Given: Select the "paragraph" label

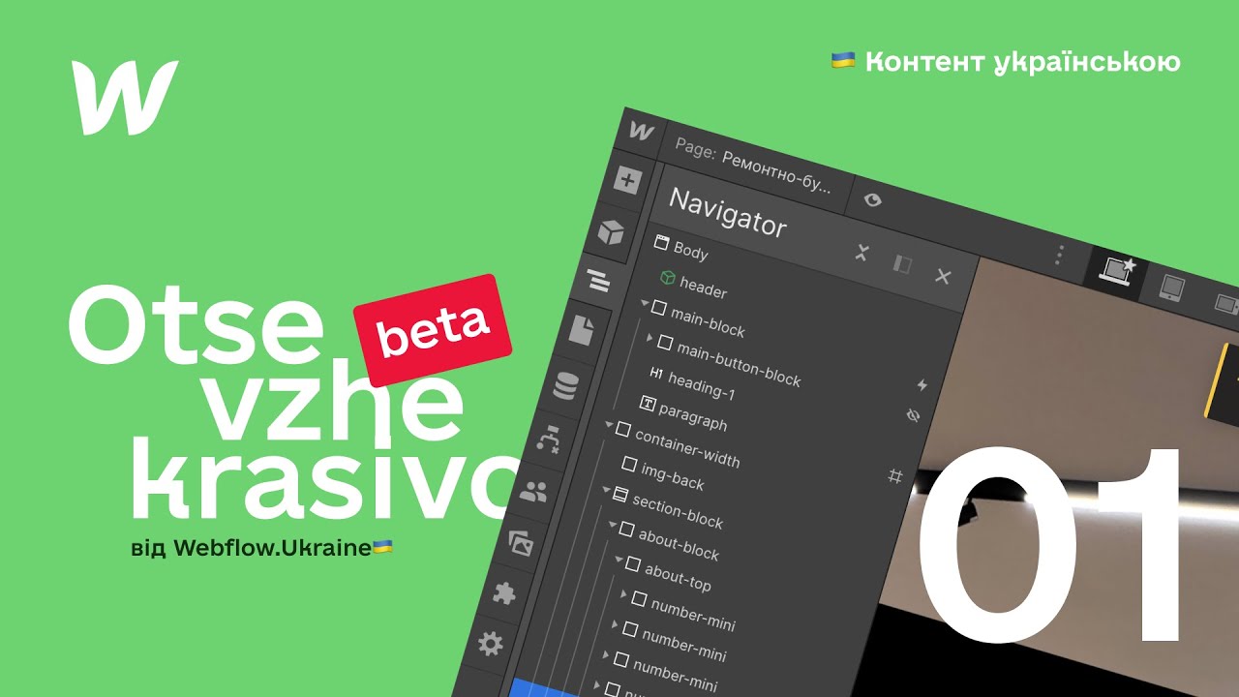Looking at the screenshot, I should pos(693,417).
